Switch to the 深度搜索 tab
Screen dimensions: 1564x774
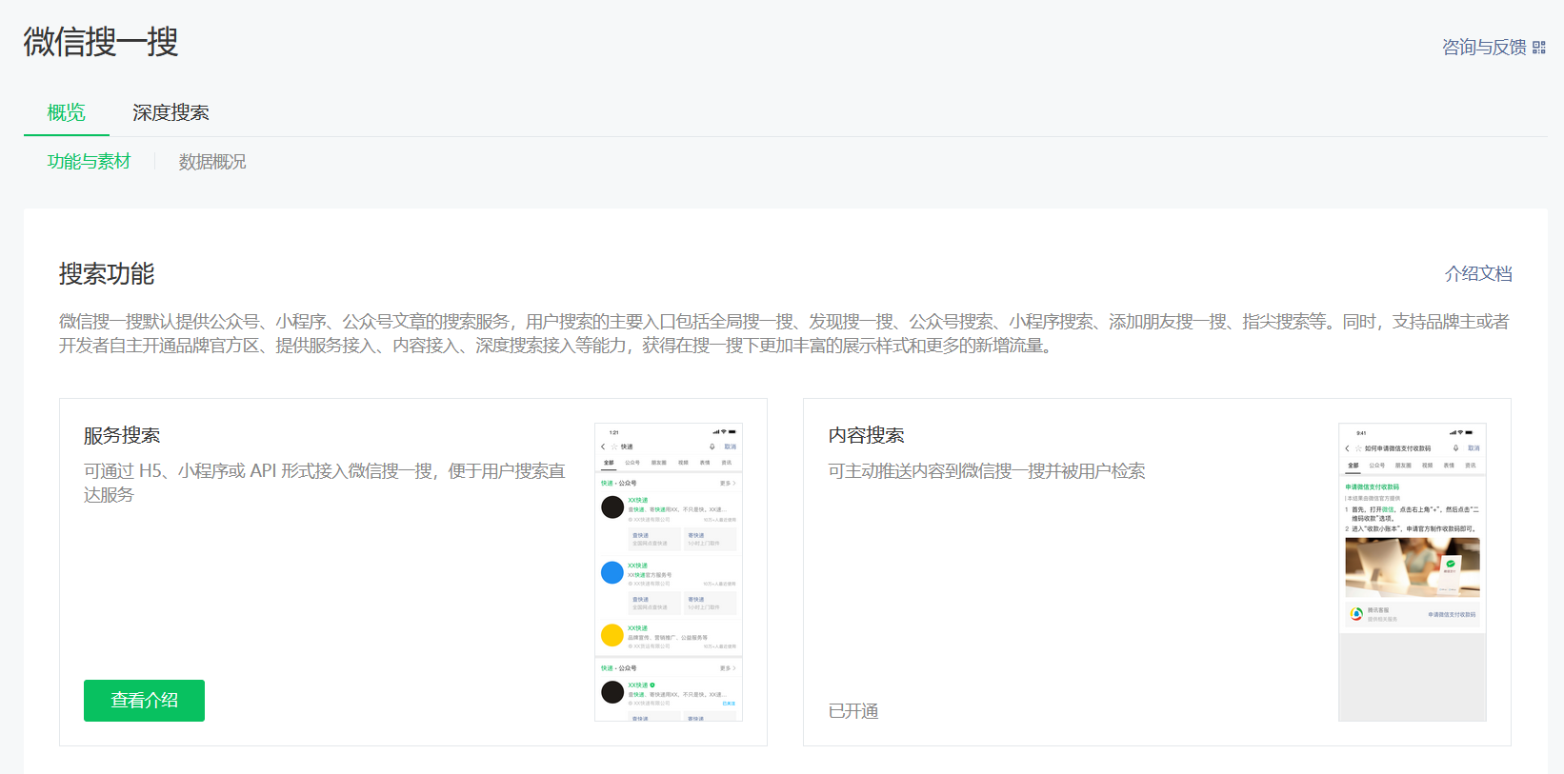pyautogui.click(x=170, y=112)
